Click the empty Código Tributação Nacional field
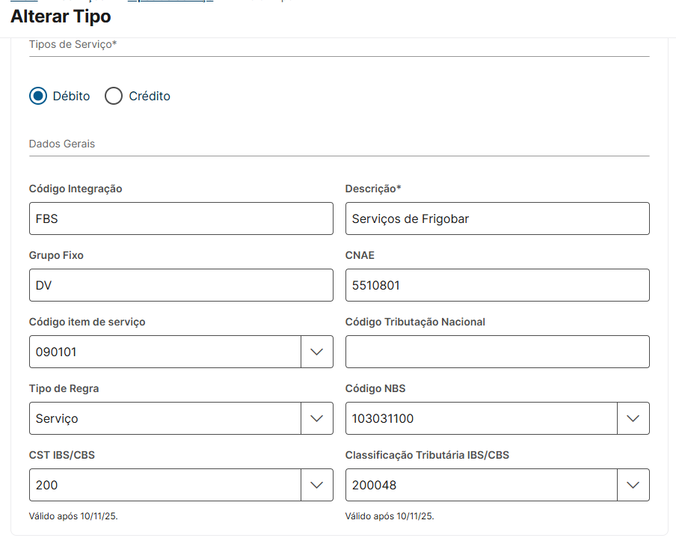676x541 pixels. click(x=497, y=352)
